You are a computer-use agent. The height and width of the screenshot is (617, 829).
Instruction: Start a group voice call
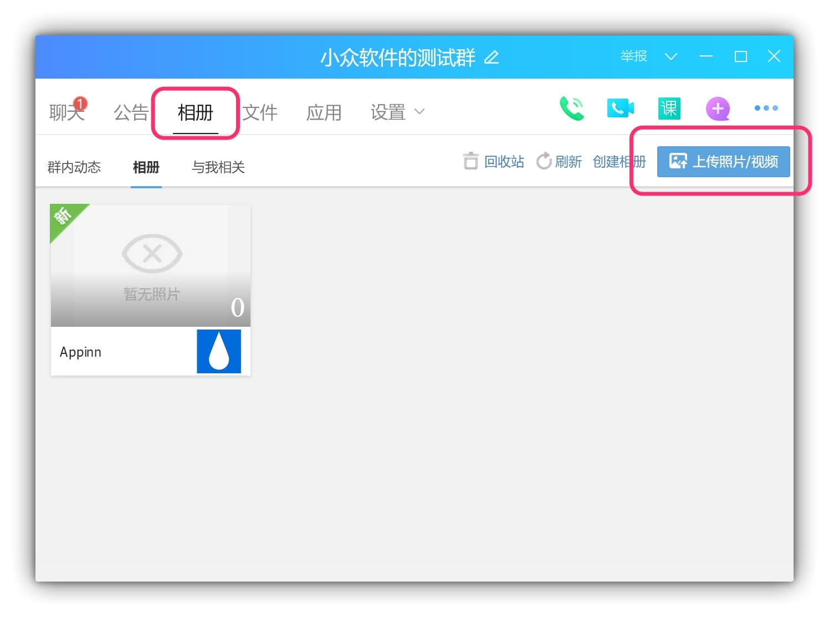click(x=571, y=108)
